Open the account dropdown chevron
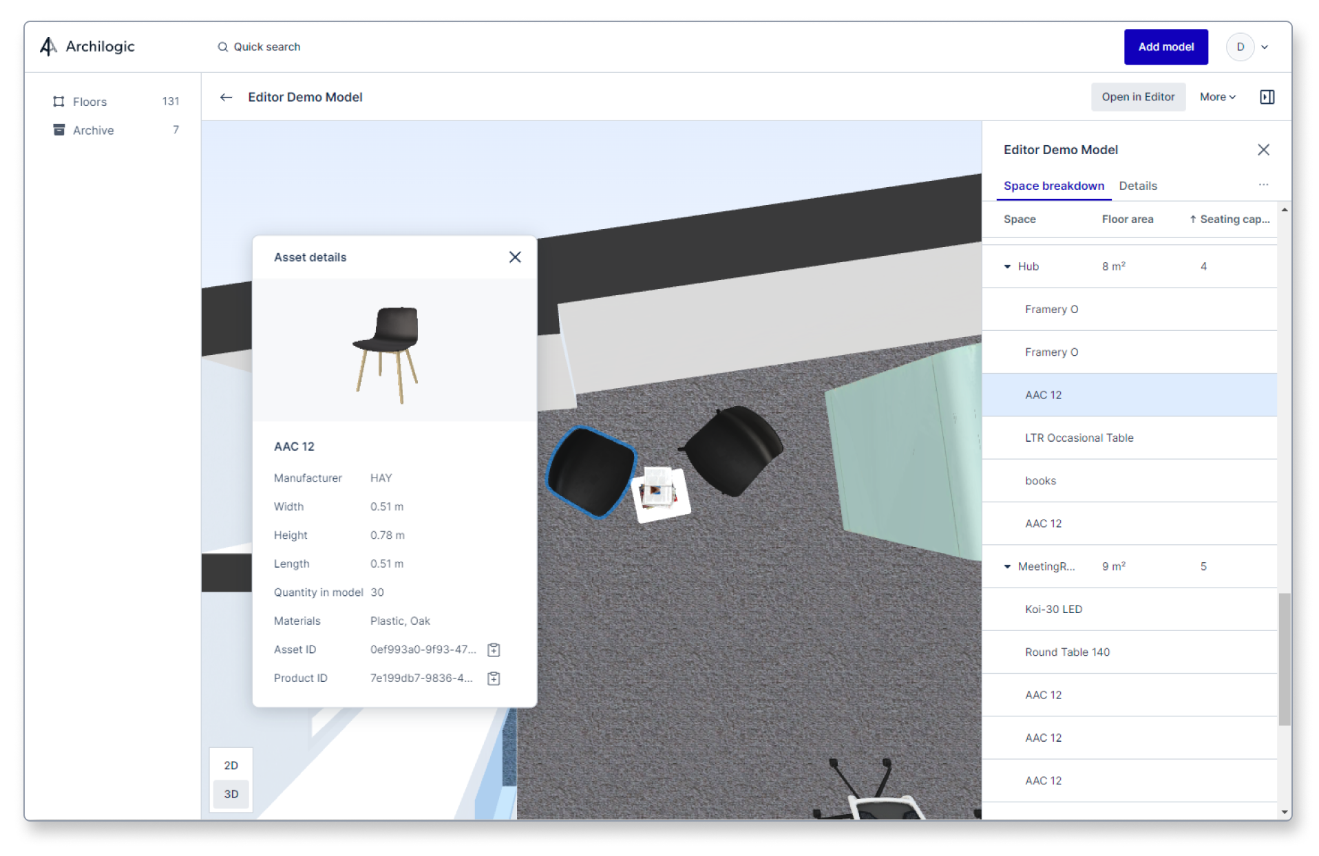This screenshot has height=856, width=1319. click(1265, 47)
